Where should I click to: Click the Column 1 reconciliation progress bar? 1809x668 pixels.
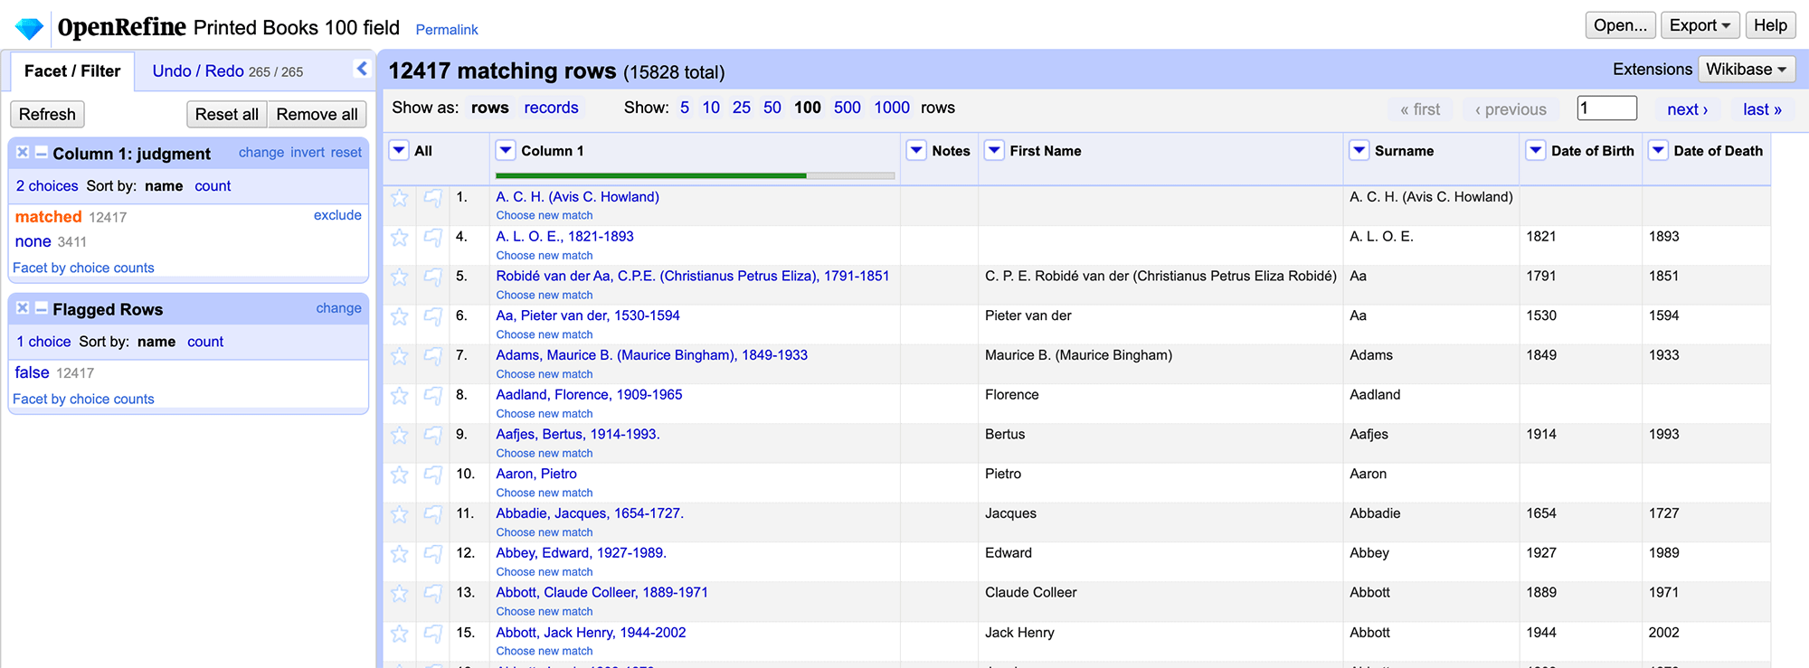(x=695, y=175)
